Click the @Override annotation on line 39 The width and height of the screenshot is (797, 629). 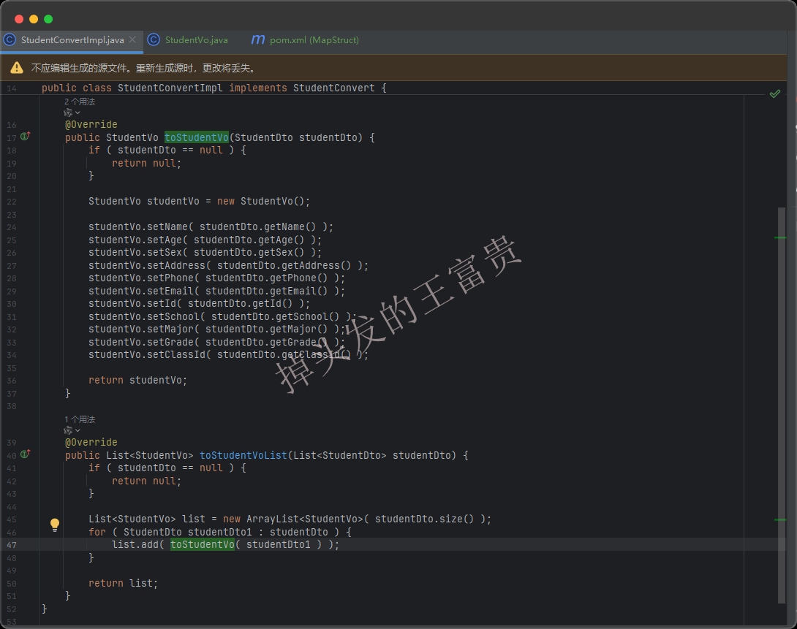click(x=91, y=442)
